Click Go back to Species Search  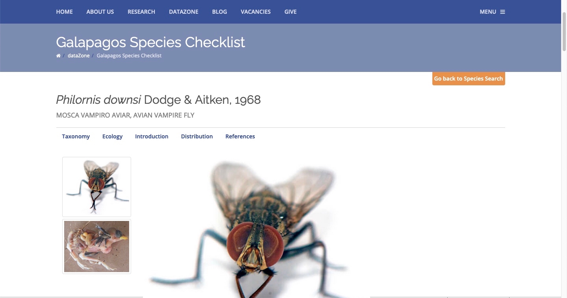(468, 79)
